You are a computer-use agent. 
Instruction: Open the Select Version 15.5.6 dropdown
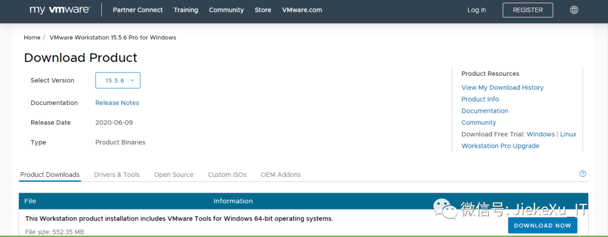pyautogui.click(x=118, y=80)
